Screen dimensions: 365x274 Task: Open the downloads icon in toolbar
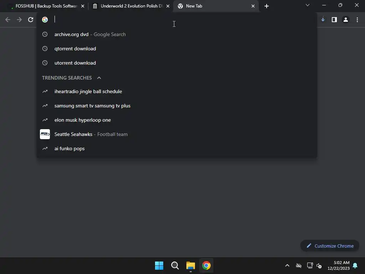coord(323,20)
